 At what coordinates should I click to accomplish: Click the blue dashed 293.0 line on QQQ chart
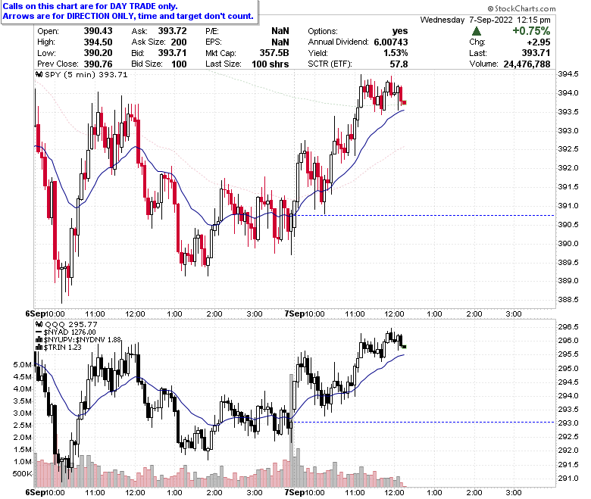[x=424, y=423]
